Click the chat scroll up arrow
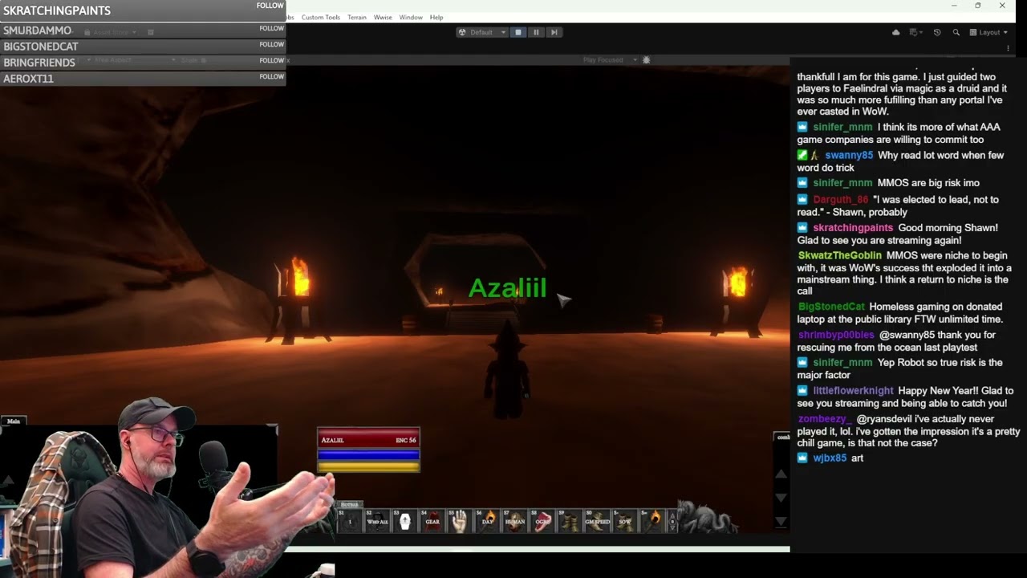 [781, 474]
